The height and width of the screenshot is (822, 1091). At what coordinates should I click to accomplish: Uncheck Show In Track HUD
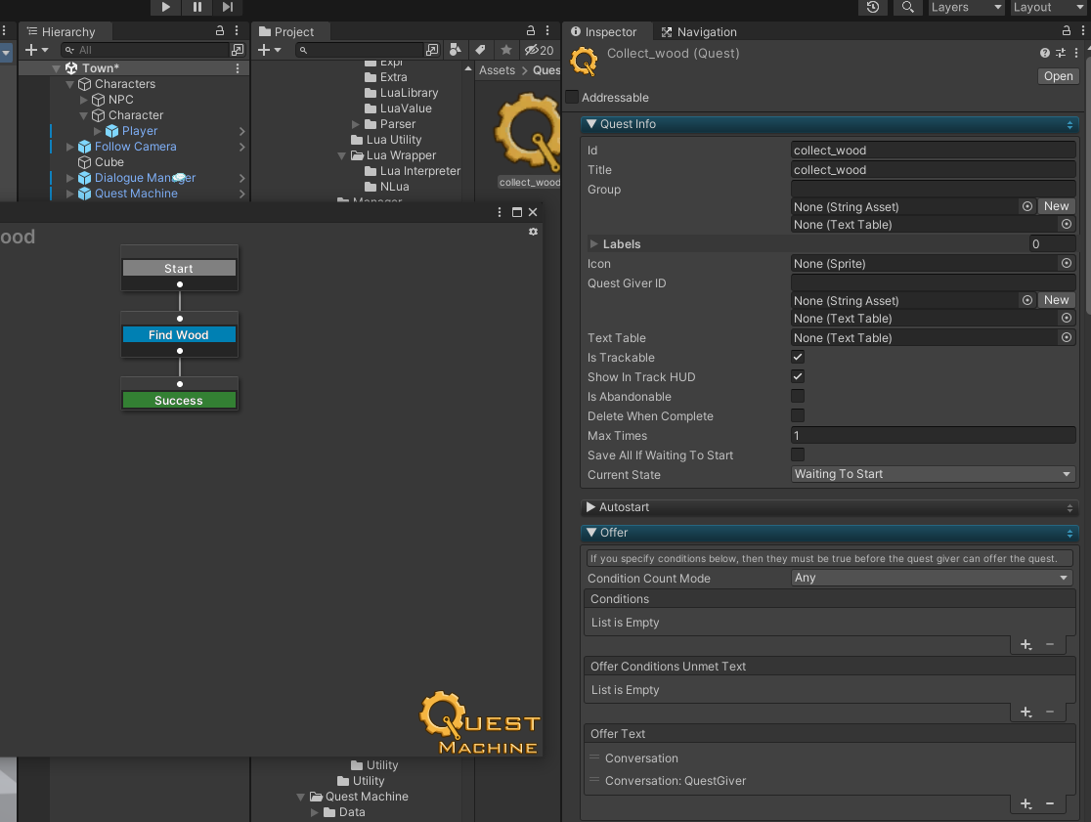click(798, 377)
